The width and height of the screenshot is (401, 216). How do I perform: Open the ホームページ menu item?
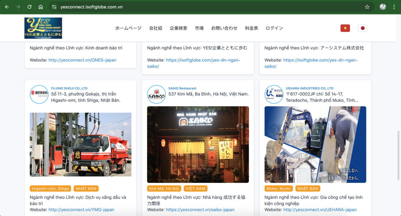(x=128, y=28)
